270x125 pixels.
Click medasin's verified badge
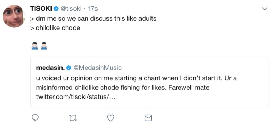pos(69,68)
